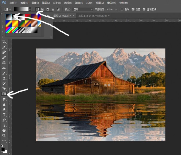Select the Hand tool
Screen dimensions: 181x155
pos(4,130)
